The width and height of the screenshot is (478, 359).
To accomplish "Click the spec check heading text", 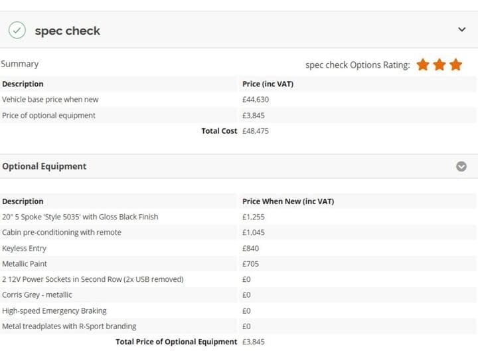I will point(67,31).
